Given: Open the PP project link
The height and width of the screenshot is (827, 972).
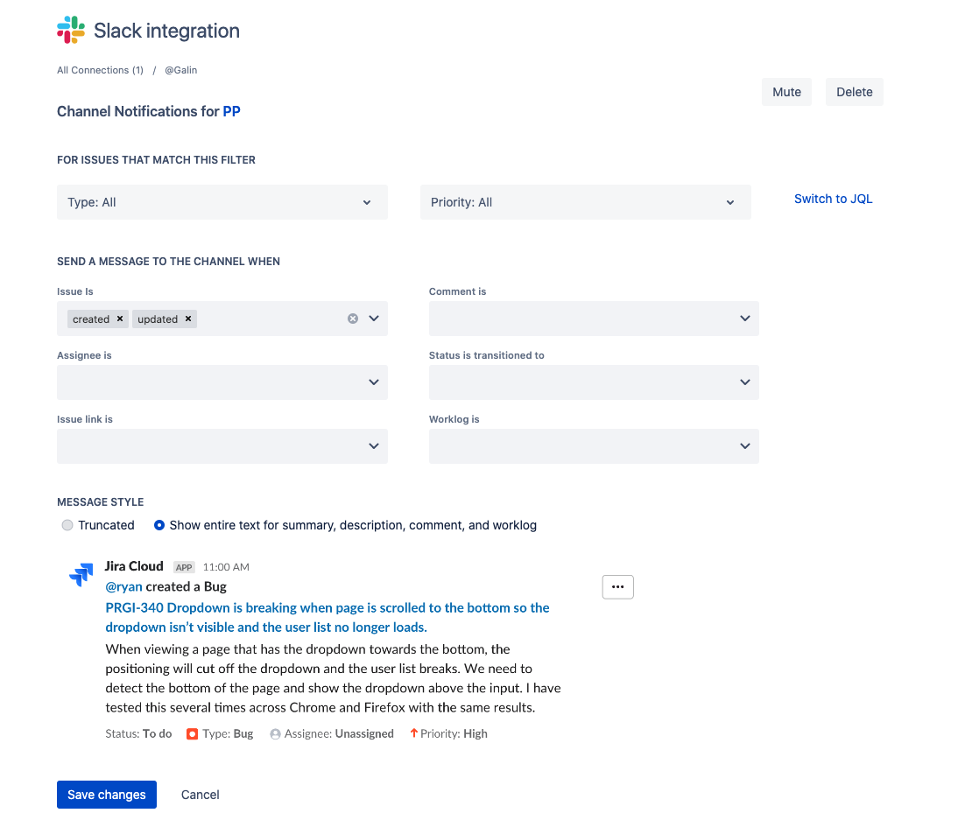Looking at the screenshot, I should click(x=231, y=111).
